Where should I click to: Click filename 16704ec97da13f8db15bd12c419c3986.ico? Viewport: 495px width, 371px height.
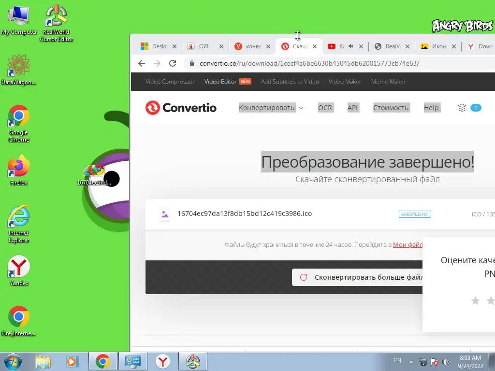click(x=245, y=214)
